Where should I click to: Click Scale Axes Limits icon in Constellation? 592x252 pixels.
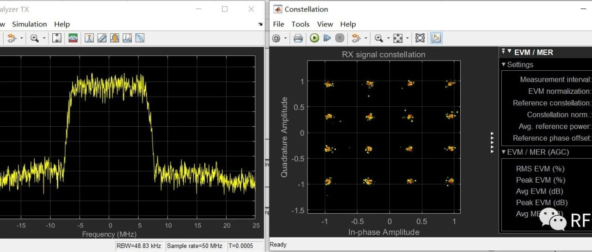[398, 38]
